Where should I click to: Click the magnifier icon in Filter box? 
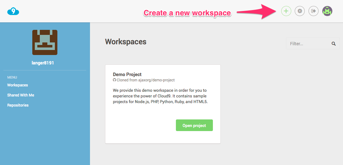tap(334, 44)
